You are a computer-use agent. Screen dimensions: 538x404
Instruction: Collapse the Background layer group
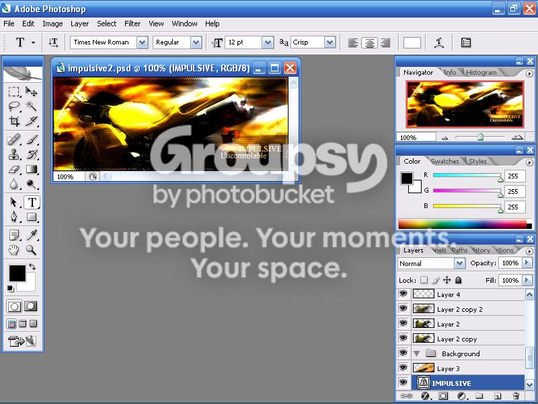tap(416, 353)
